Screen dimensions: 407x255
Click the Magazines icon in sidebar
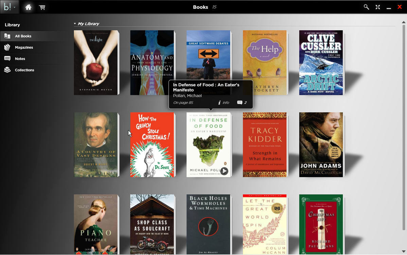tap(7, 48)
